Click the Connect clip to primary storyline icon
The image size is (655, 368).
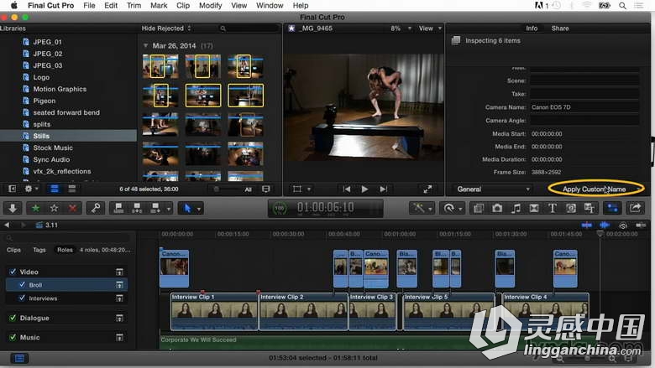click(118, 208)
